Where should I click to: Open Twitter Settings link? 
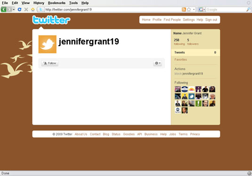pyautogui.click(x=189, y=20)
